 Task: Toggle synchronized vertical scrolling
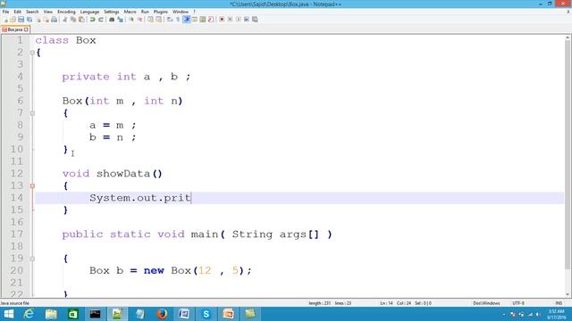coord(151,20)
